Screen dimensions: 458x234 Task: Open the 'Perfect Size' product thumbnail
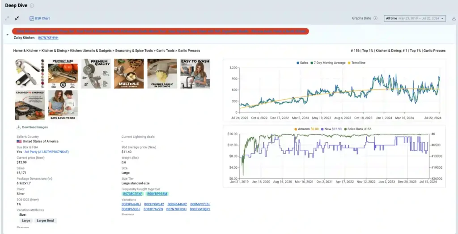tap(63, 73)
